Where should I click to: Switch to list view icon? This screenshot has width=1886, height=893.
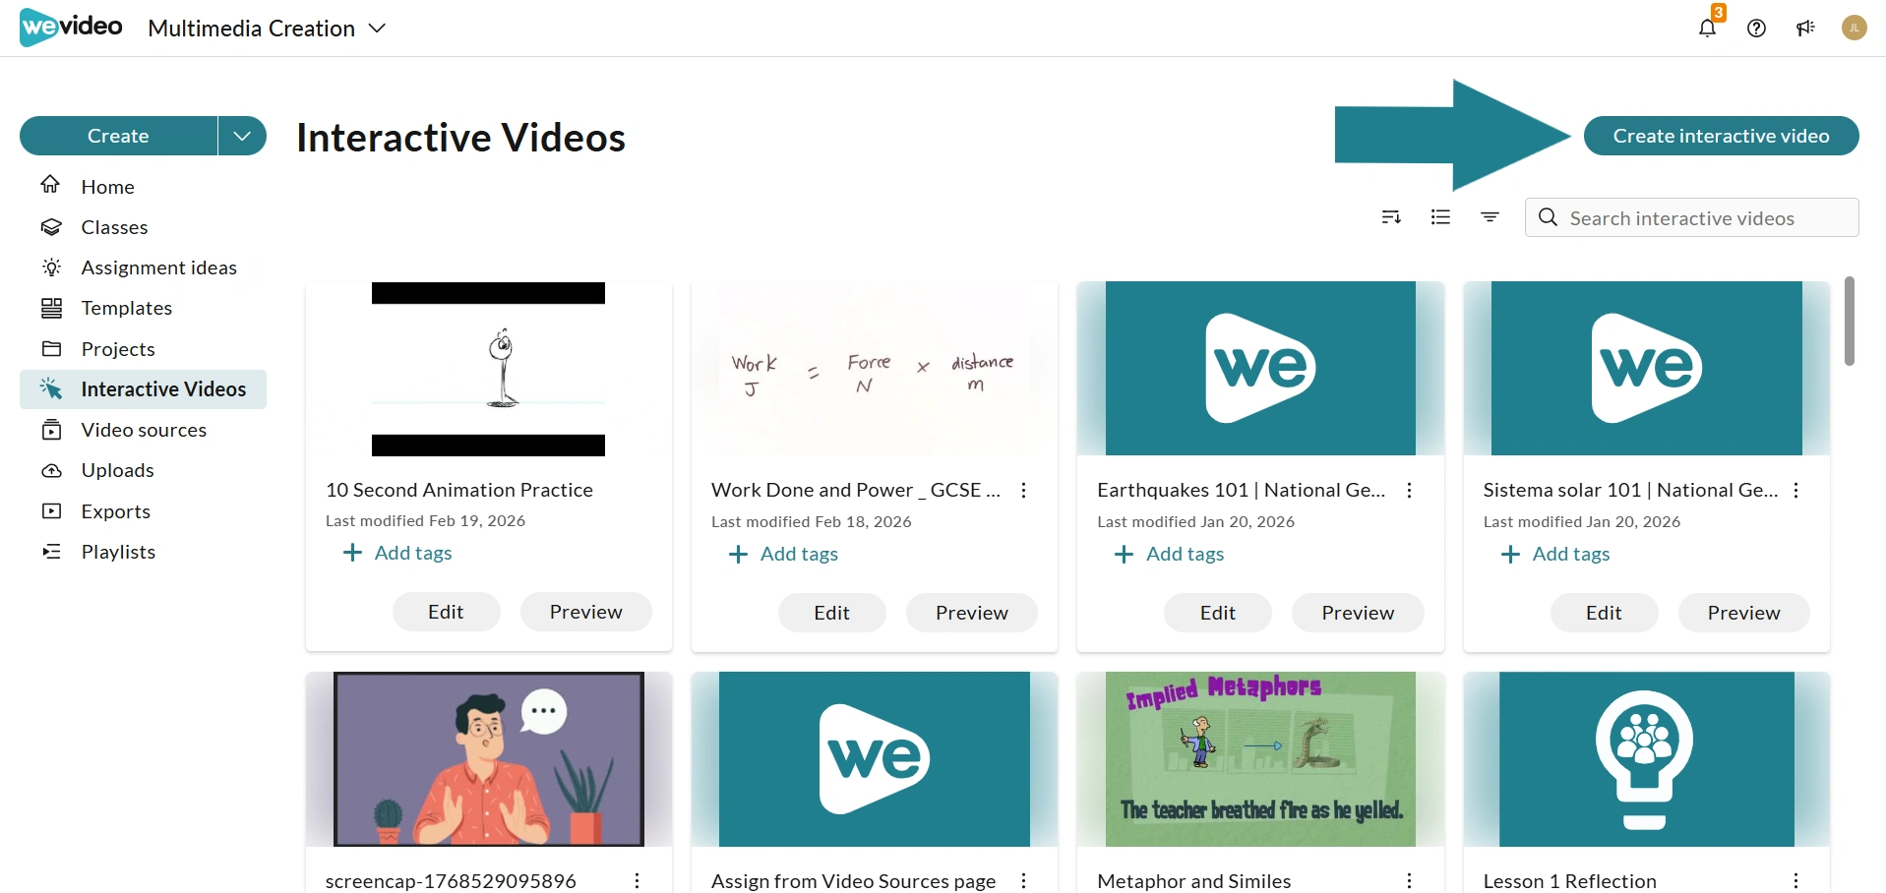point(1440,217)
